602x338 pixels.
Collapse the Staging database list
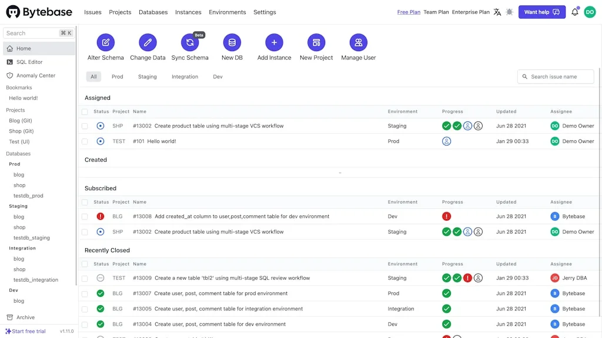(18, 206)
